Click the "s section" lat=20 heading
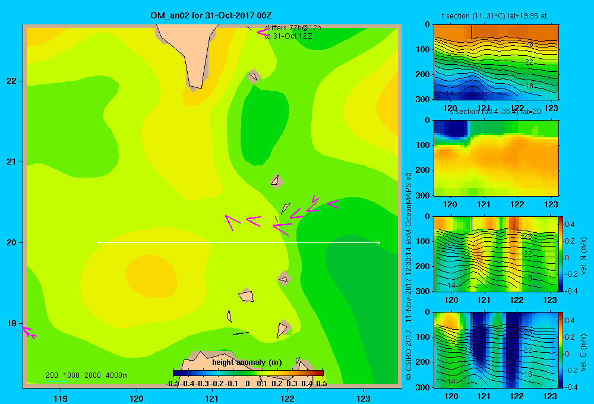This screenshot has height=404, width=594. (495, 112)
